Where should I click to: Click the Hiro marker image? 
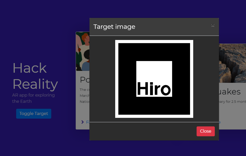pos(154,79)
